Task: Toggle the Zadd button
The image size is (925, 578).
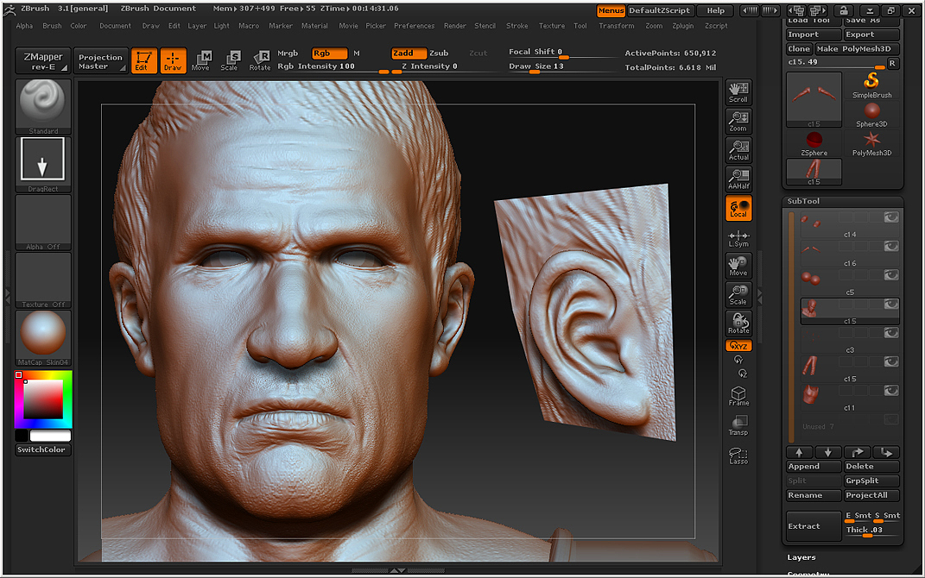Action: click(409, 53)
